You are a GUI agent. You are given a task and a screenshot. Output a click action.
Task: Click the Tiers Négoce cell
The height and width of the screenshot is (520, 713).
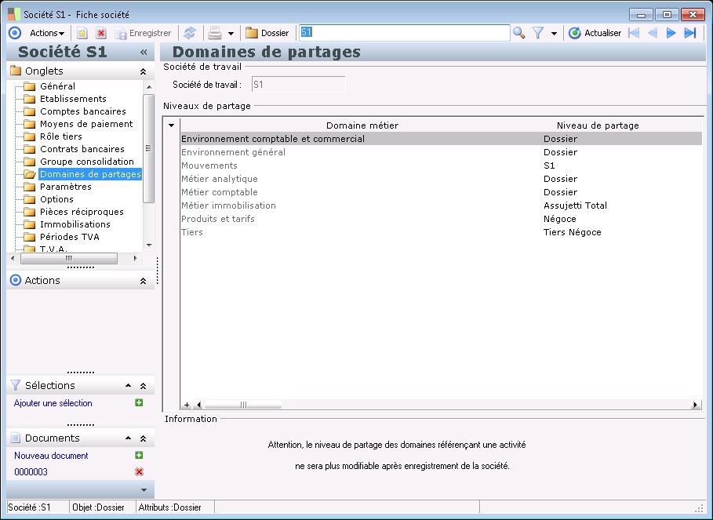572,232
